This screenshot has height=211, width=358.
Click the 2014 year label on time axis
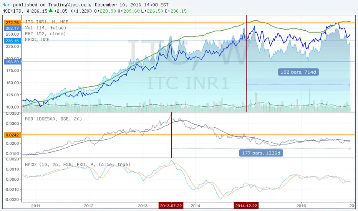[196, 206]
